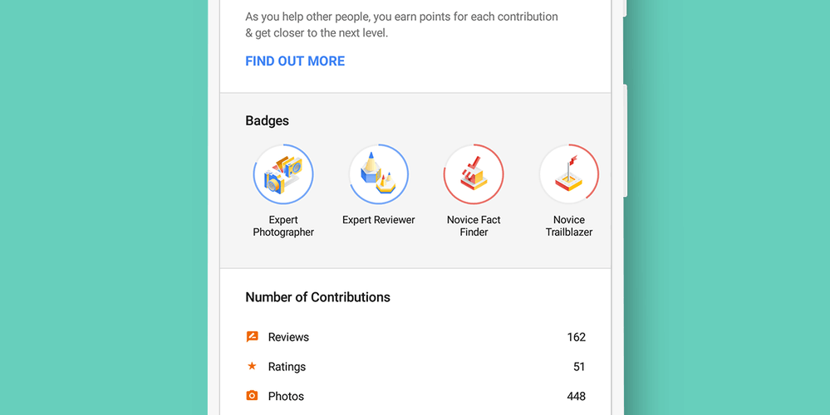Tap the Expert Photographer badge icon
This screenshot has width=830, height=415.
[283, 174]
